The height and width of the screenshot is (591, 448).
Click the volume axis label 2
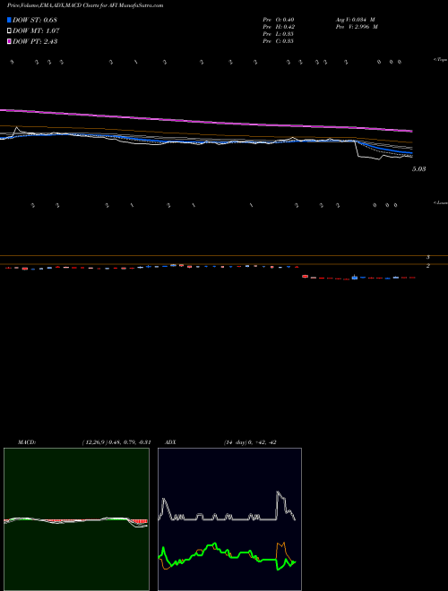coord(428,265)
